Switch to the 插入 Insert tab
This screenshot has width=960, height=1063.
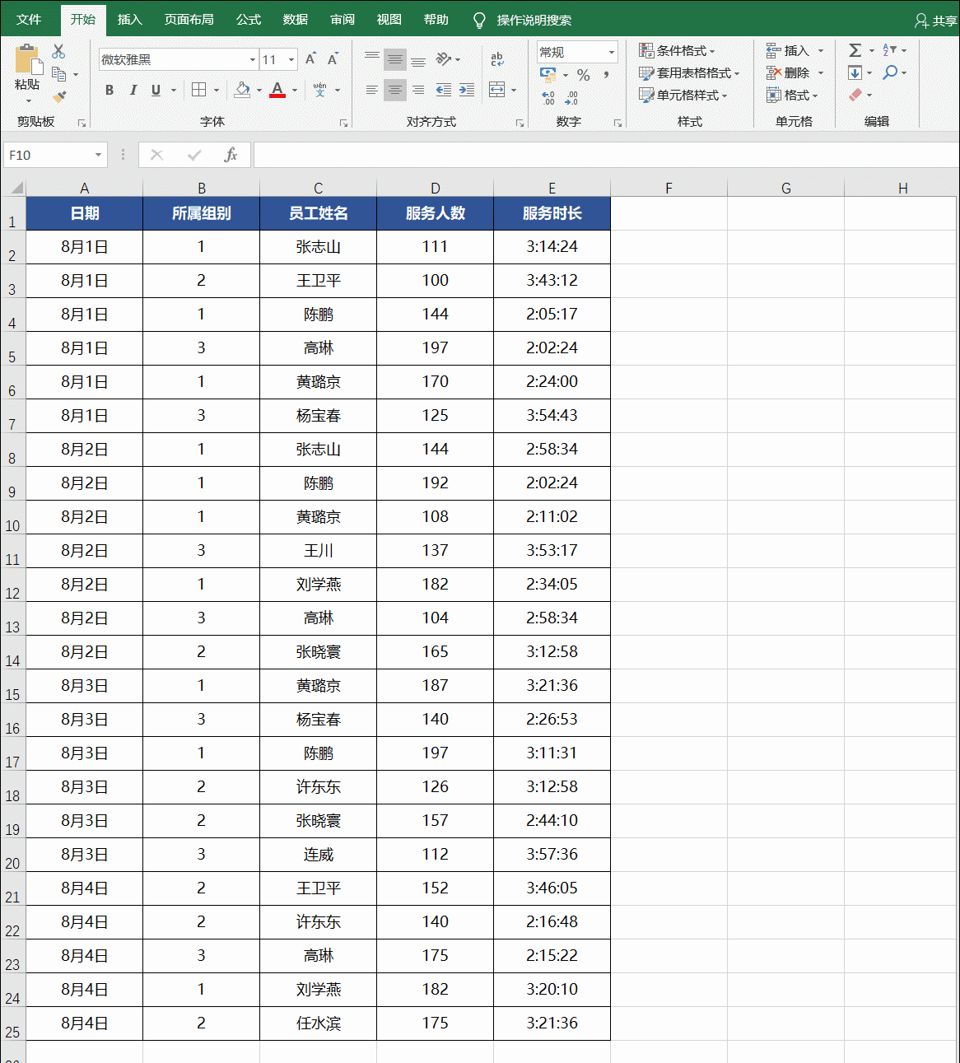[x=130, y=20]
